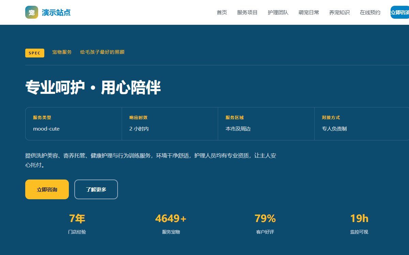The width and height of the screenshot is (409, 255).
Task: Open the 养宠知识 nav item
Action: coord(339,13)
